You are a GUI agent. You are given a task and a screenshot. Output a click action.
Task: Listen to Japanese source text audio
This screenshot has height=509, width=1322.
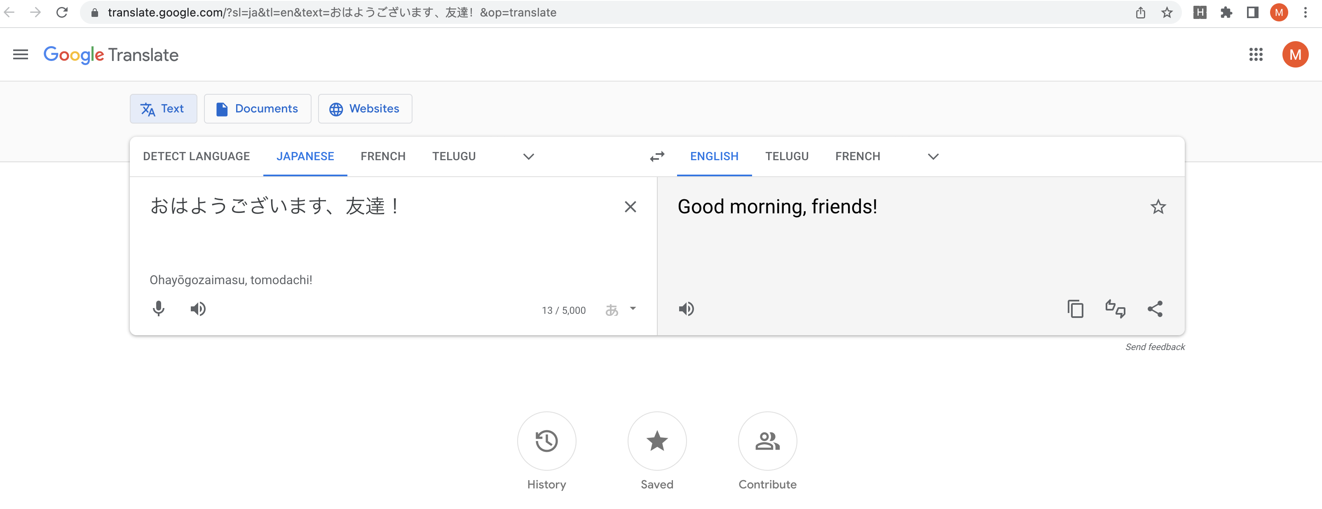tap(198, 308)
